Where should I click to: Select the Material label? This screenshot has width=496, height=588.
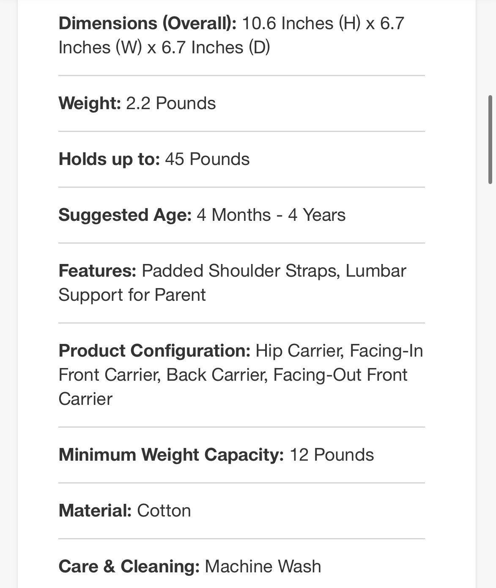coord(95,511)
